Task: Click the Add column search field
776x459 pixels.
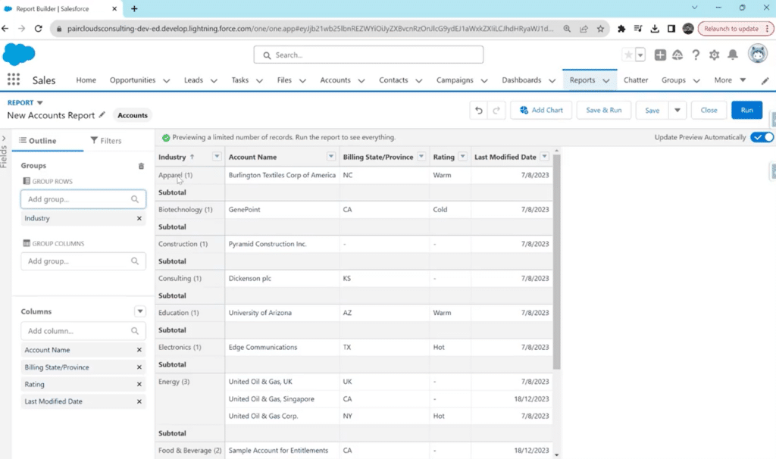Action: point(83,331)
